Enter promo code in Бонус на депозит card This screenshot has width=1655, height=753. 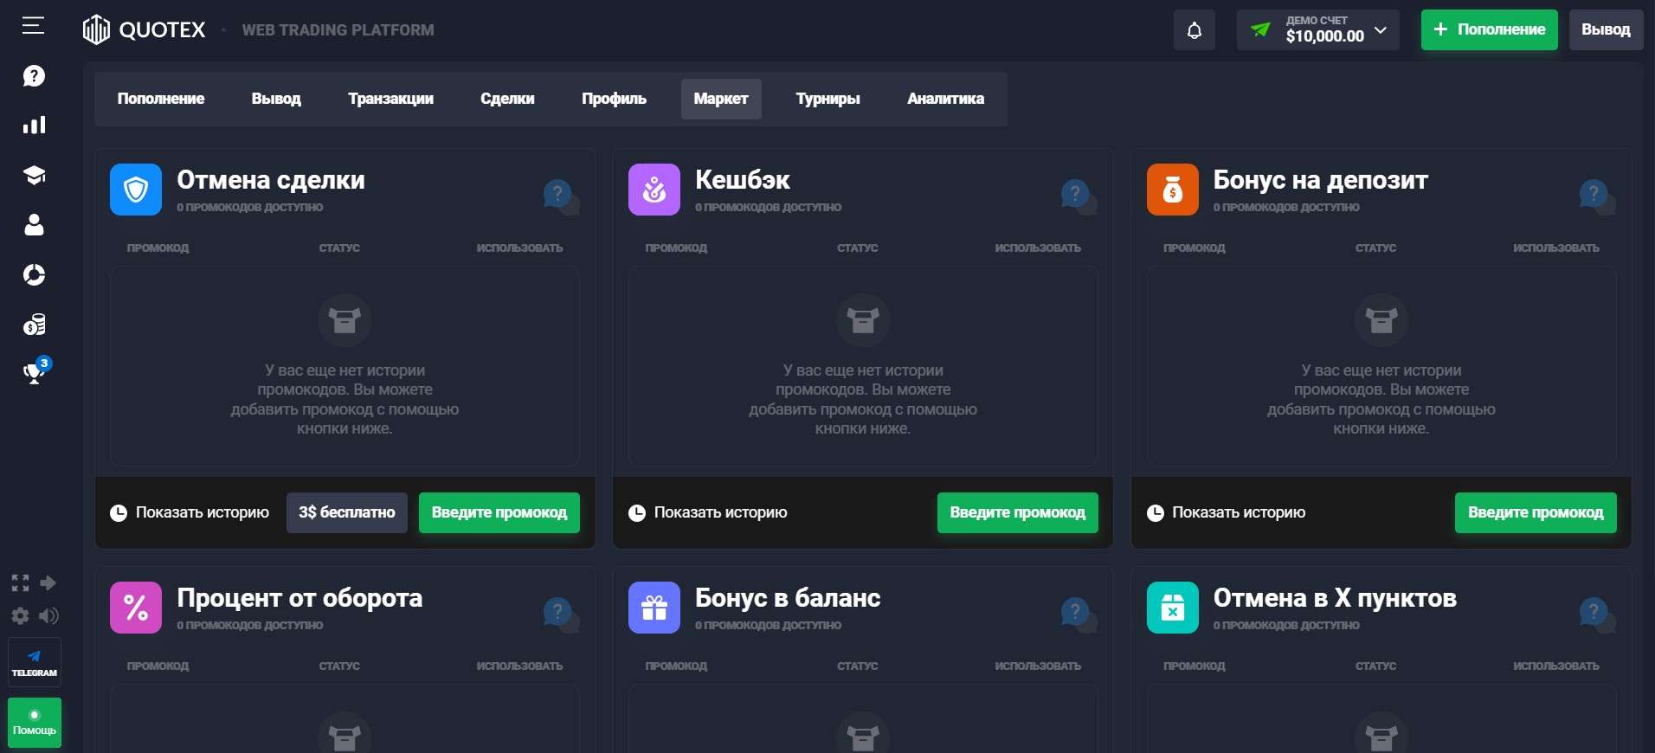tap(1536, 512)
